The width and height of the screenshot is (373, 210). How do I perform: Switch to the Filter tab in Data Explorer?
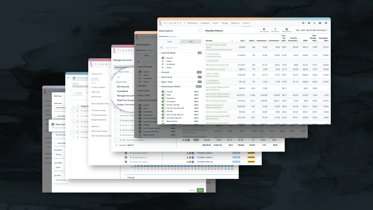click(x=191, y=42)
